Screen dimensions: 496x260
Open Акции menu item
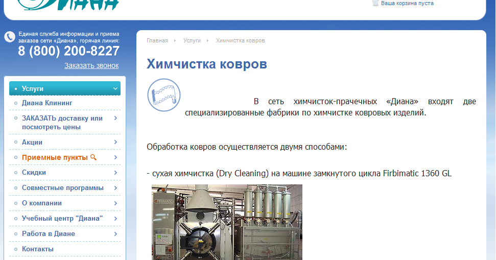(32, 142)
